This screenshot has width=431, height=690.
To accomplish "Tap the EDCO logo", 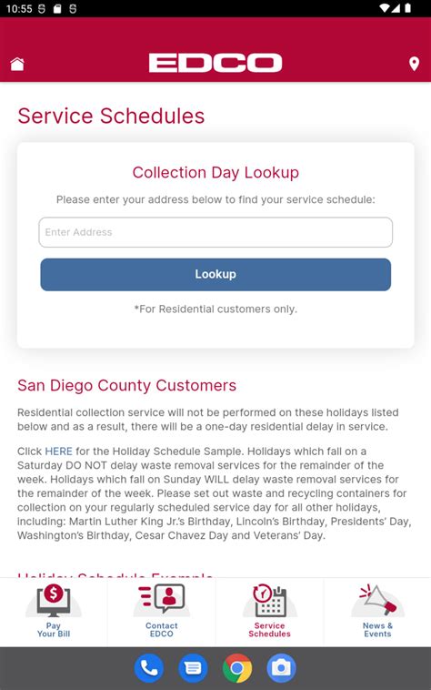I will tap(215, 63).
